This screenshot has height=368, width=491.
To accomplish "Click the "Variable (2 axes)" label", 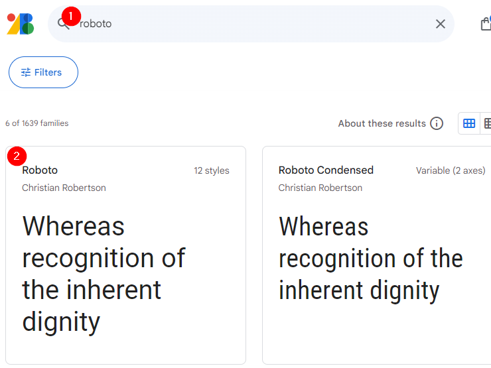I will click(x=451, y=170).
